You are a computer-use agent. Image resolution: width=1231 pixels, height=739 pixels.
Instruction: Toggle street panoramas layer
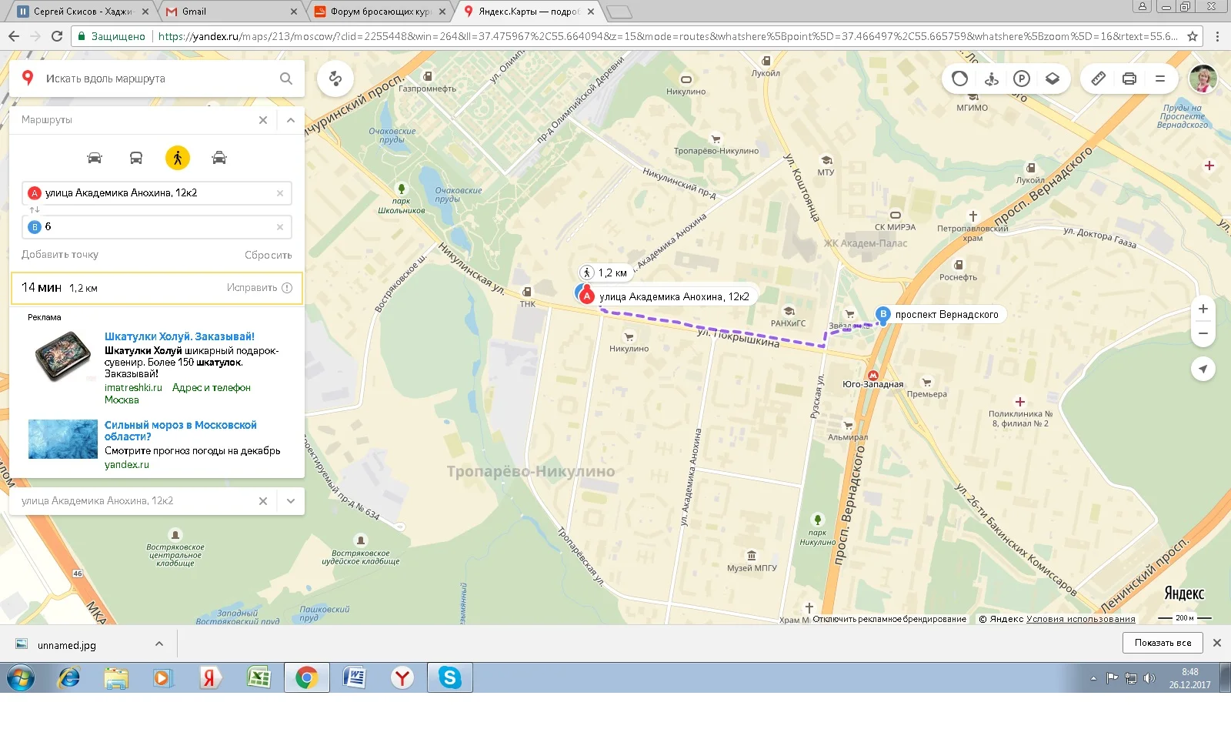coord(991,79)
